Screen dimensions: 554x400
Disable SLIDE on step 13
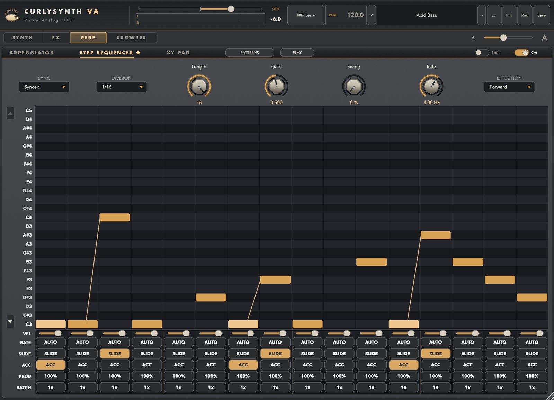coord(436,354)
